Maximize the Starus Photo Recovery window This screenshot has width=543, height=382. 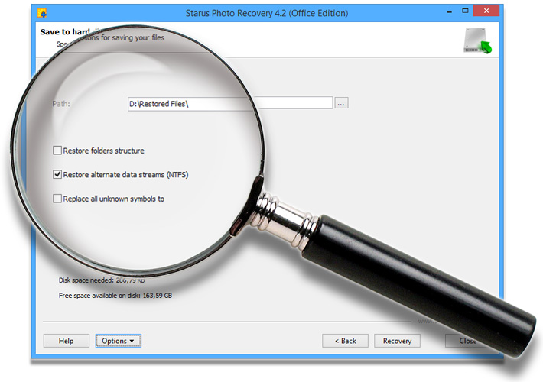point(465,11)
